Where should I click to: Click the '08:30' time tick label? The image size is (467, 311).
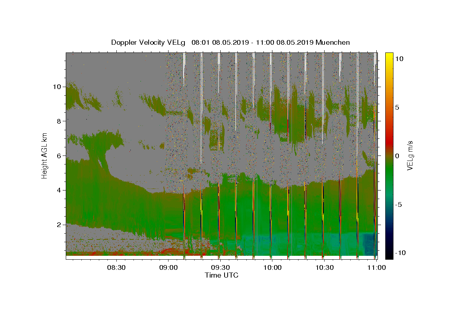click(x=116, y=267)
